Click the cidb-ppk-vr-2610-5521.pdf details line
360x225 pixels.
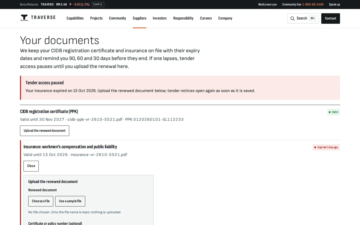click(102, 119)
